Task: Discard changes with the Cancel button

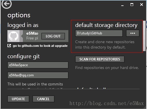Action: (43, 99)
